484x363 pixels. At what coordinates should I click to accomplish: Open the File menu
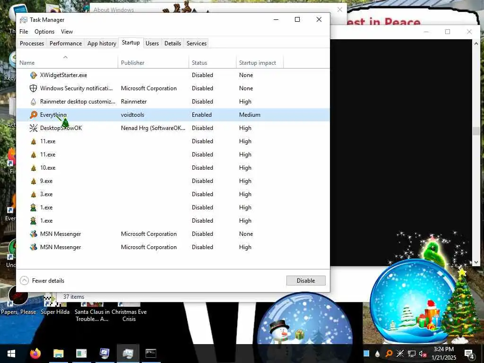(24, 32)
